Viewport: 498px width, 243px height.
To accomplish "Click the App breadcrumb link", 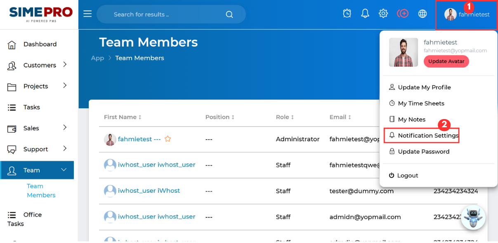I will (x=97, y=58).
